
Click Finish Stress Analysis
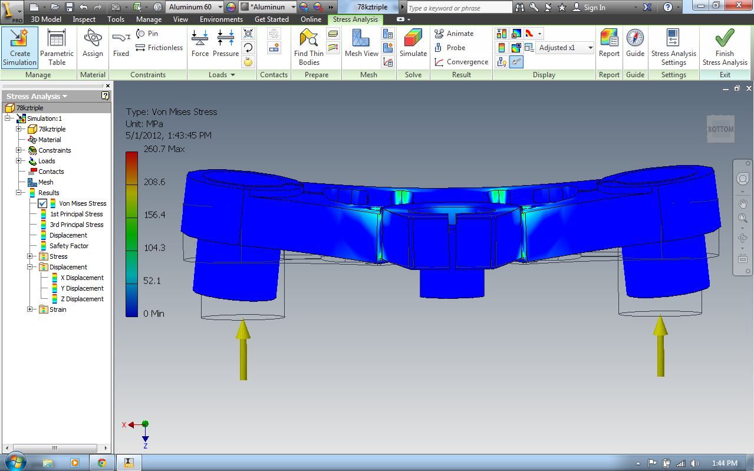(x=724, y=47)
